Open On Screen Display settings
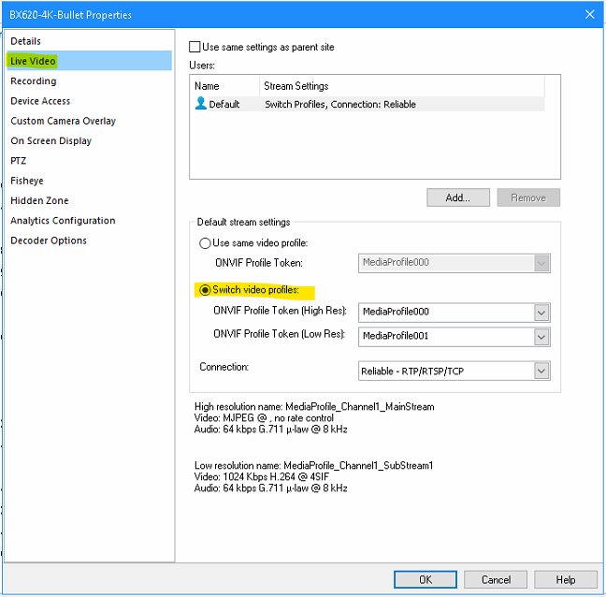Image resolution: width=606 pixels, height=597 pixels. [x=51, y=140]
